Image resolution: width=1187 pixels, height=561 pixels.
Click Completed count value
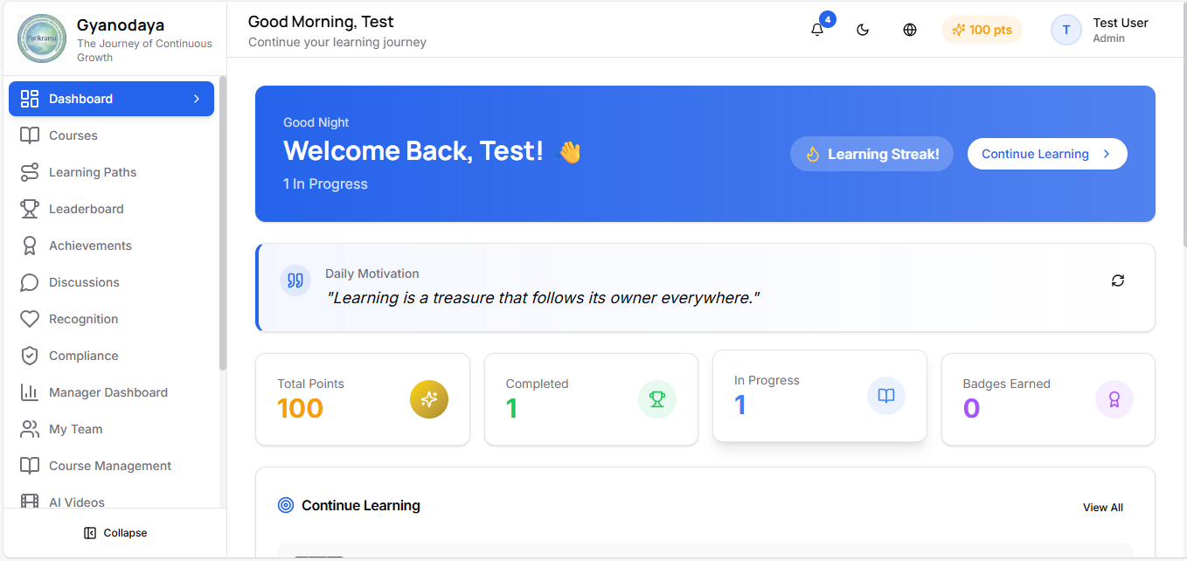511,408
